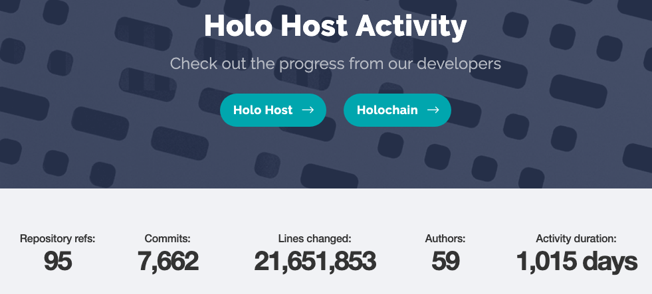
Task: Select the 7,662 commits count
Action: tap(167, 261)
